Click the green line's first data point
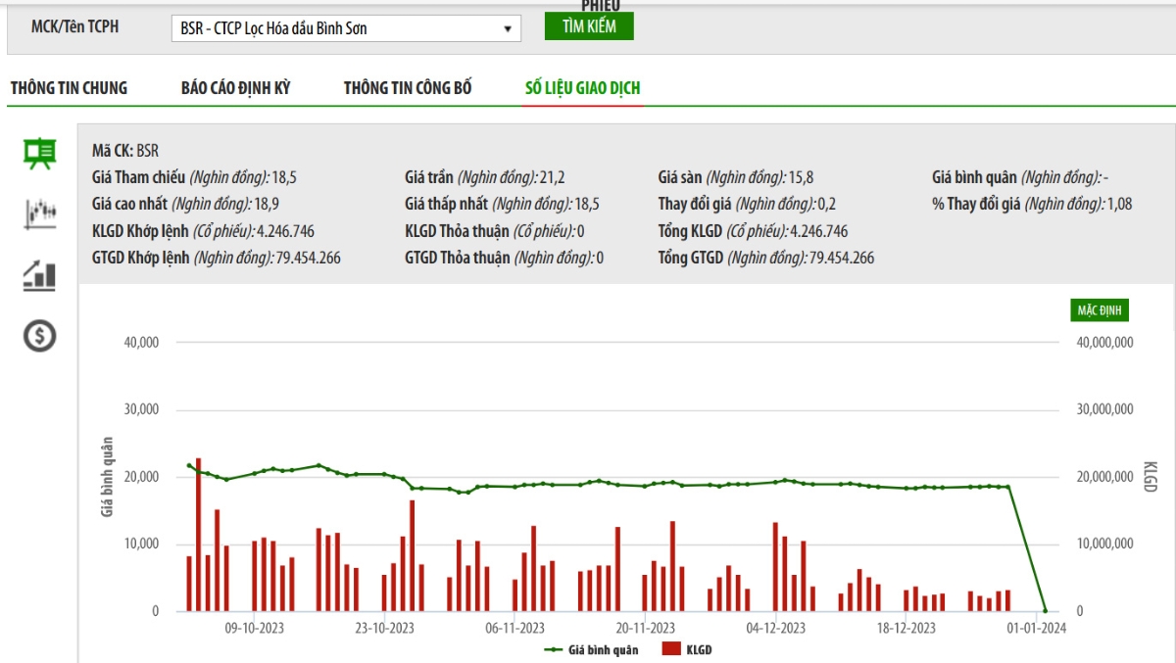 pos(189,465)
